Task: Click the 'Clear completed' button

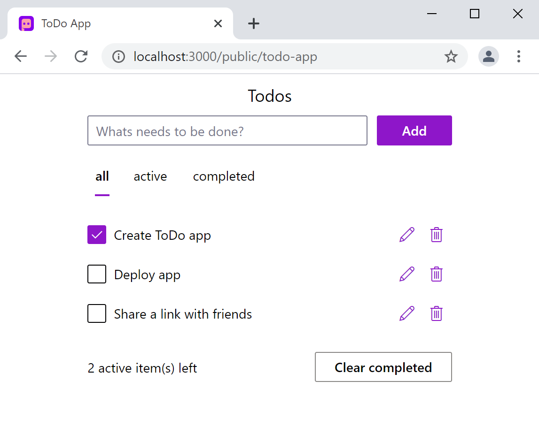Action: click(x=383, y=367)
